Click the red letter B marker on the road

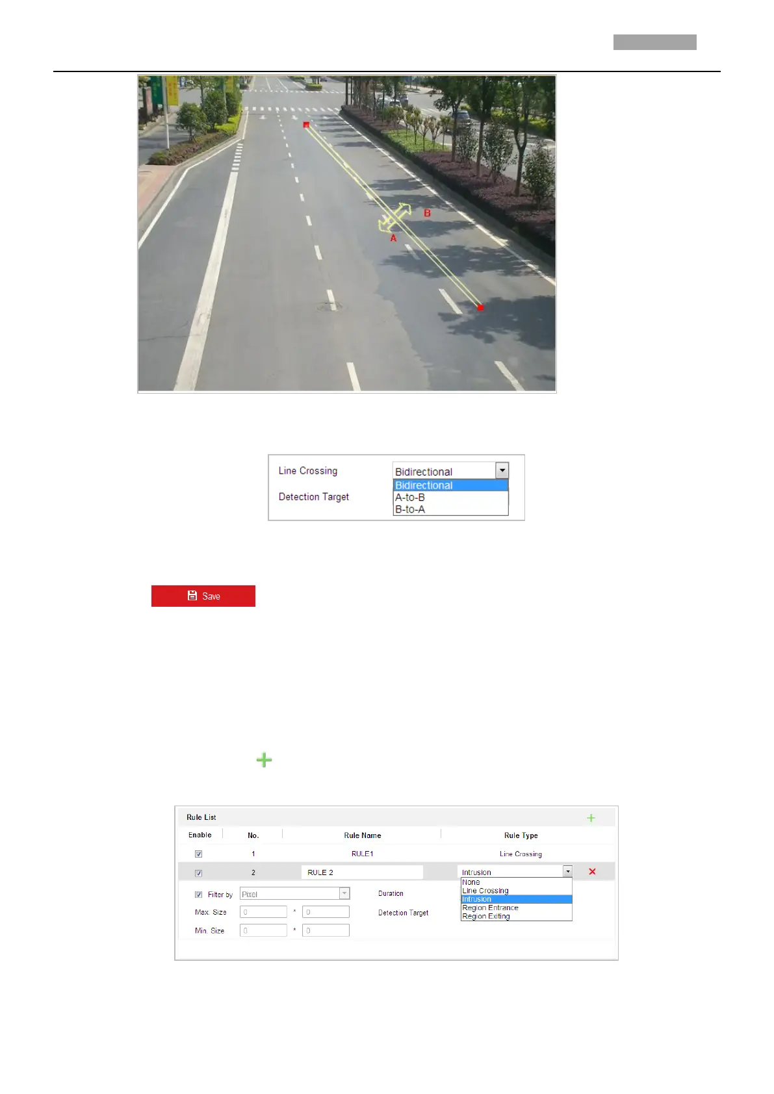(x=427, y=213)
